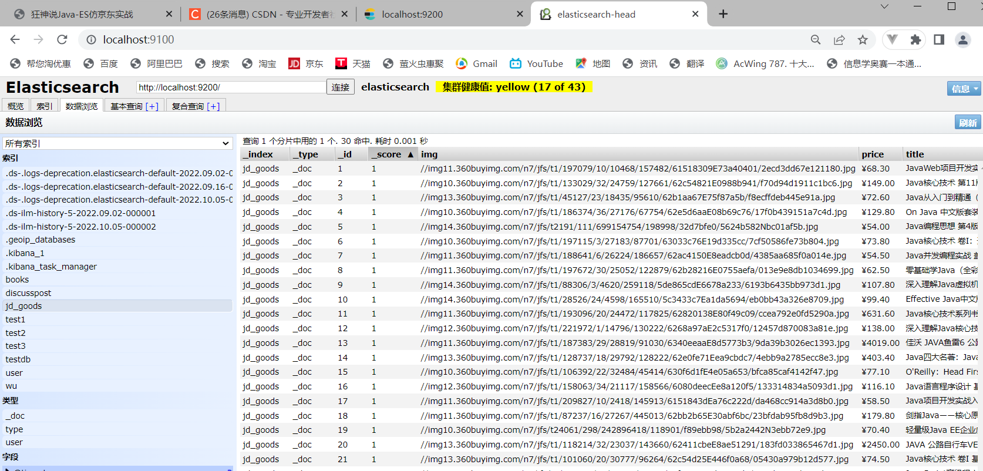The height and width of the screenshot is (471, 983).
Task: Select the jd_goods index in sidebar
Action: click(x=117, y=306)
